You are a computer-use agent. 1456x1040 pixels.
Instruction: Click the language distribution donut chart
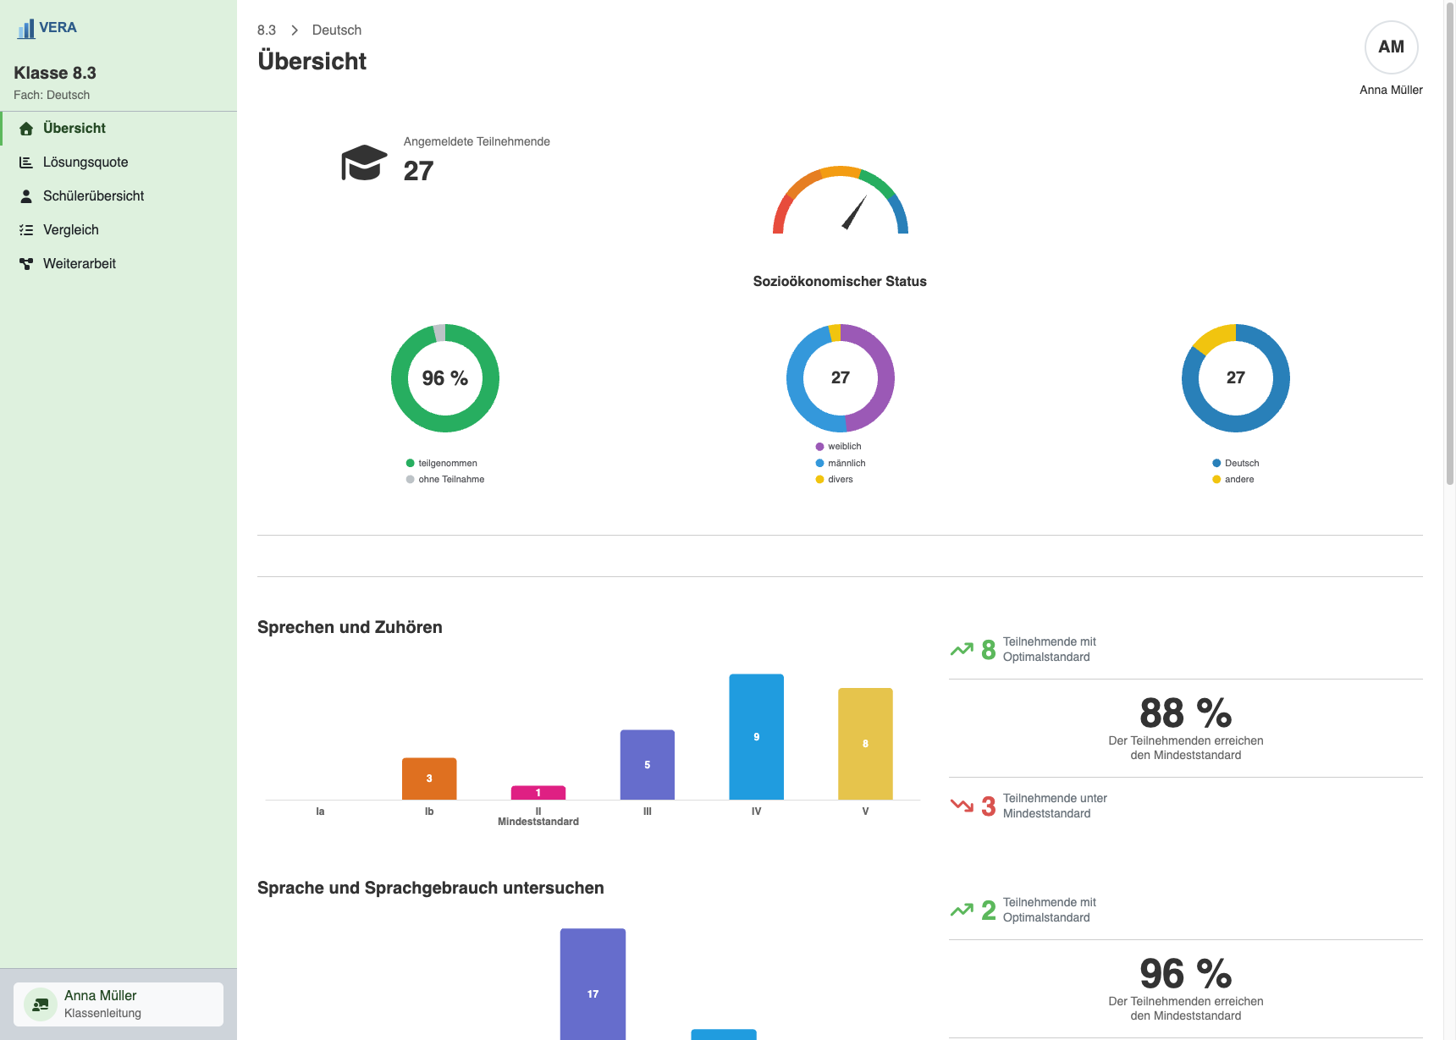[x=1236, y=378]
